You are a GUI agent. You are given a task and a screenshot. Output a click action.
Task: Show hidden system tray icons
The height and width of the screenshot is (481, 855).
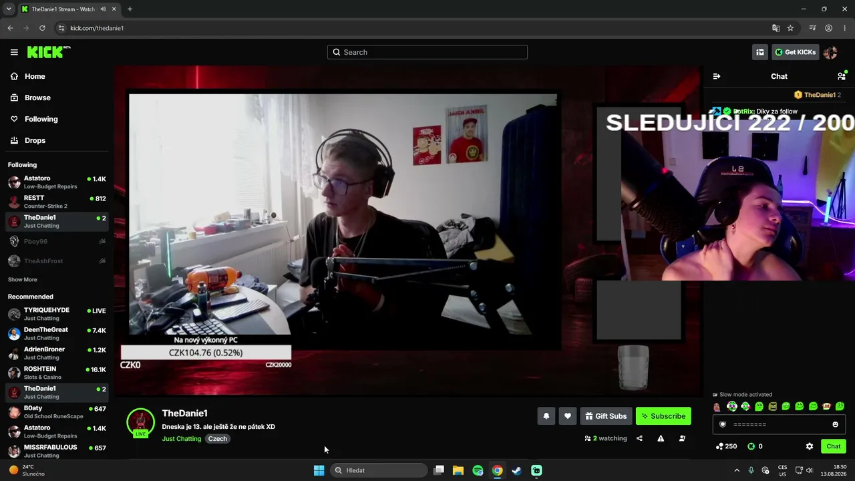(737, 470)
